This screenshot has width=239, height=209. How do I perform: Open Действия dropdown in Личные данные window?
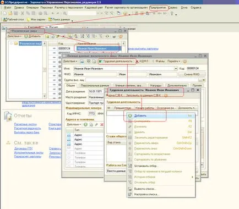tap(70, 61)
